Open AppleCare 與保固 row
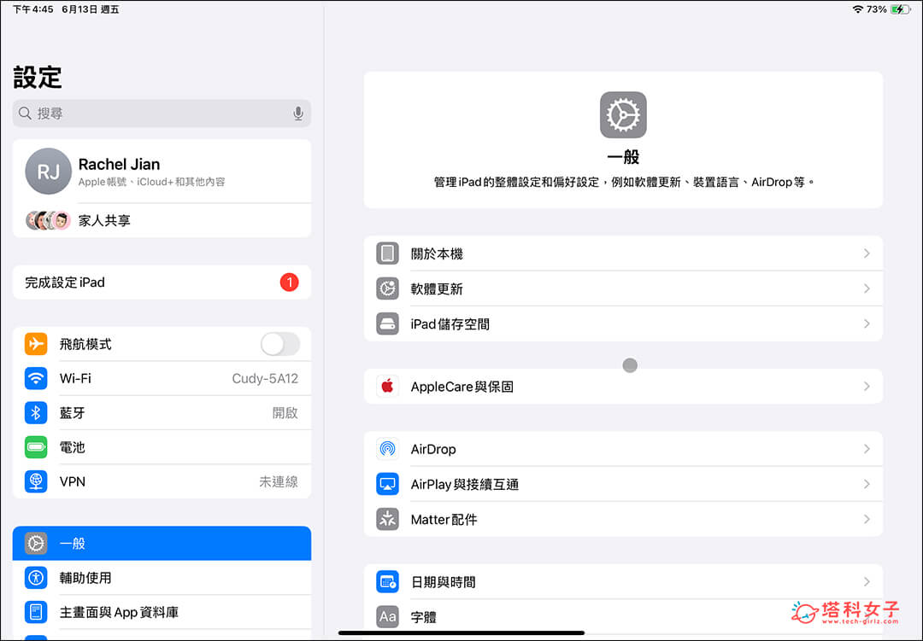This screenshot has height=641, width=923. (623, 387)
